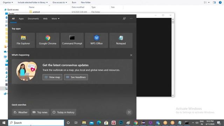The width and height of the screenshot is (224, 126).
Task: Open search panel options (three dots)
Action: coord(131,19)
